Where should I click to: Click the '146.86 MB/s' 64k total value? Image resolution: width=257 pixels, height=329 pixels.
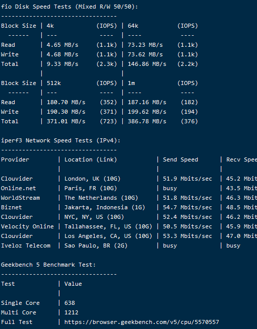pos(147,64)
